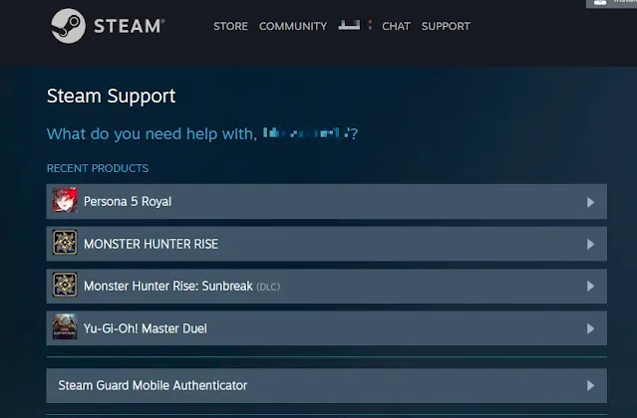Click the Steam Support heading
The image size is (637, 418).
[x=112, y=97]
